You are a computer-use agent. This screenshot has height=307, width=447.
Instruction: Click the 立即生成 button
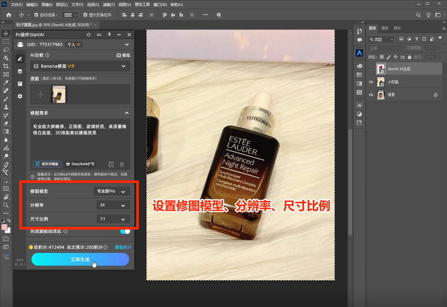click(80, 259)
